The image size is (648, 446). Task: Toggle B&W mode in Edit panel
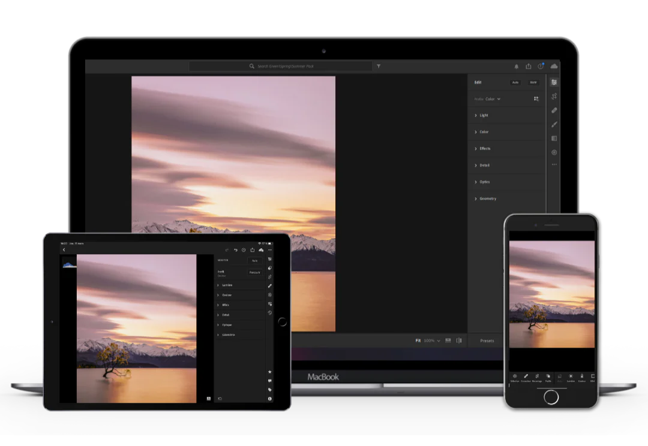(x=533, y=83)
